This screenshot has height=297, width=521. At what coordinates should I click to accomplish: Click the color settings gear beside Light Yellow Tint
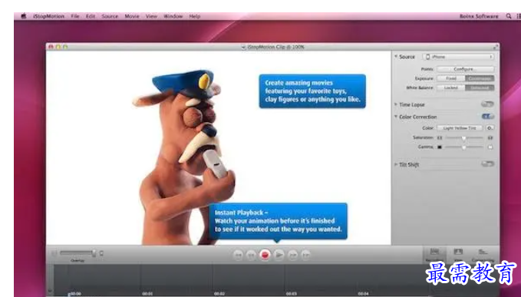[x=490, y=128]
